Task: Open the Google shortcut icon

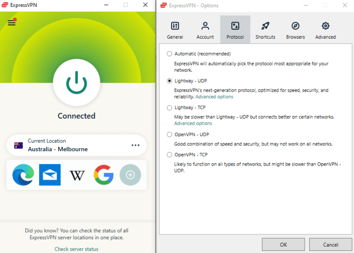Action: 104,175
